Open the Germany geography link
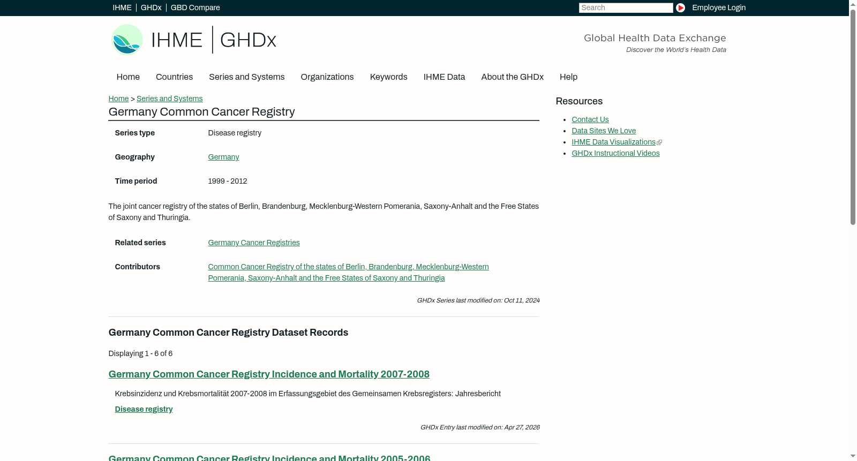857x461 pixels. click(x=223, y=157)
